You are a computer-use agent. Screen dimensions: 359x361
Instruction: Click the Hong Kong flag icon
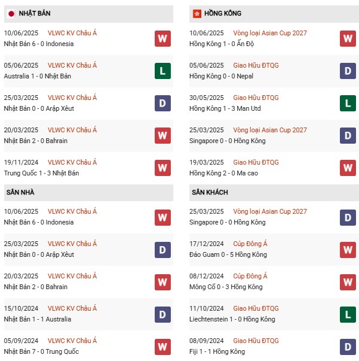click(197, 13)
